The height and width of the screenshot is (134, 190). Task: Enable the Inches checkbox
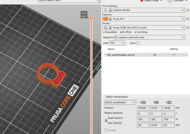tap(106, 130)
